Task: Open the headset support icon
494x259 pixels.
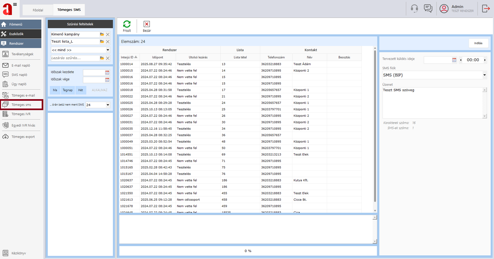Action: point(414,8)
